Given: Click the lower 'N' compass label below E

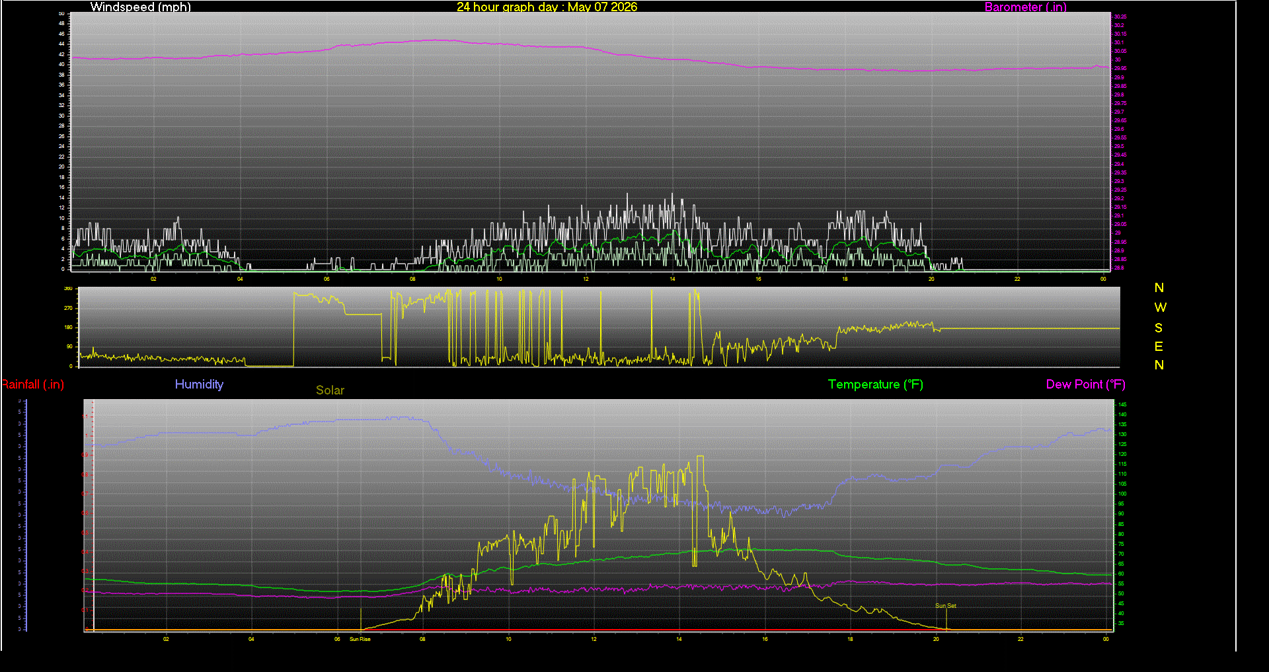Looking at the screenshot, I should 1159,365.
